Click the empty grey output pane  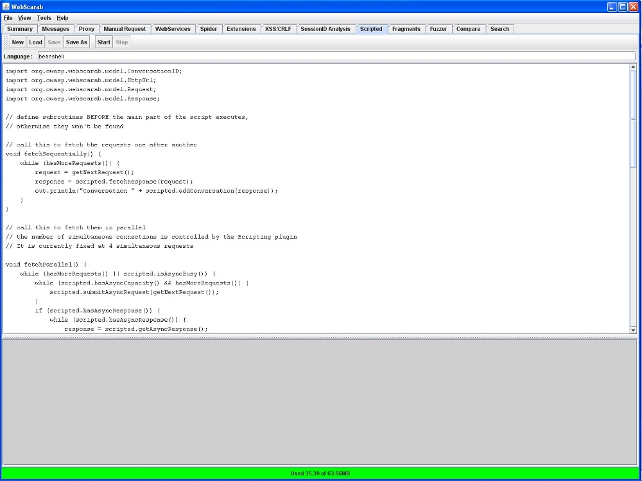[x=320, y=402]
